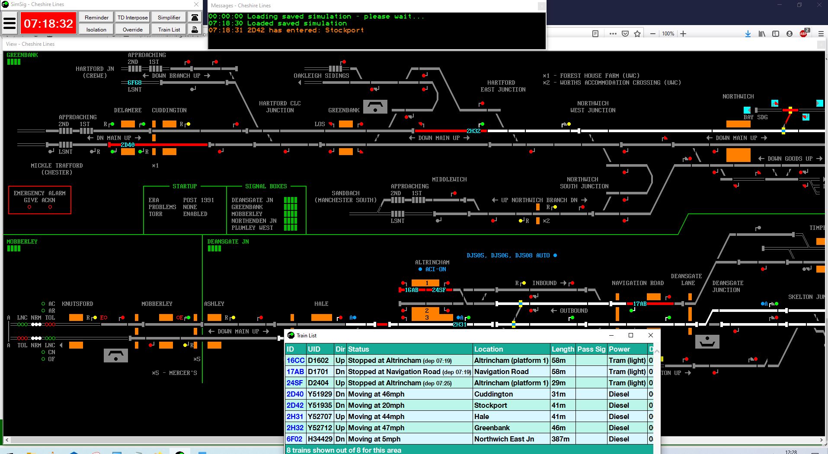
Task: Sort Train List by Length column
Action: (563, 349)
